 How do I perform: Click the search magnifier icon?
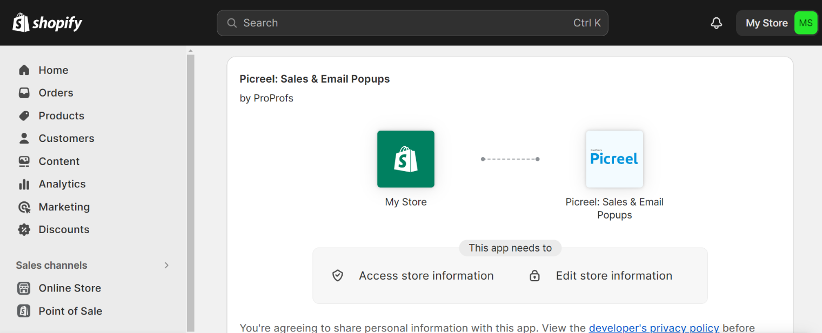pos(232,23)
